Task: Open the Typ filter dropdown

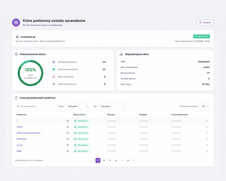Action: click(x=113, y=106)
